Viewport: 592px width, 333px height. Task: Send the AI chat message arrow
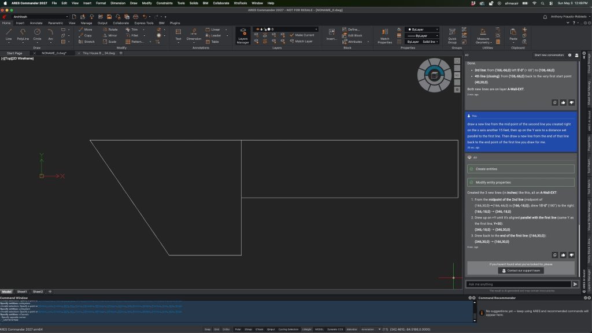pos(575,284)
